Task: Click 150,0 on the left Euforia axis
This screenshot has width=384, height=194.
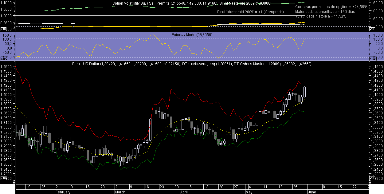Action: [x=7, y=35]
